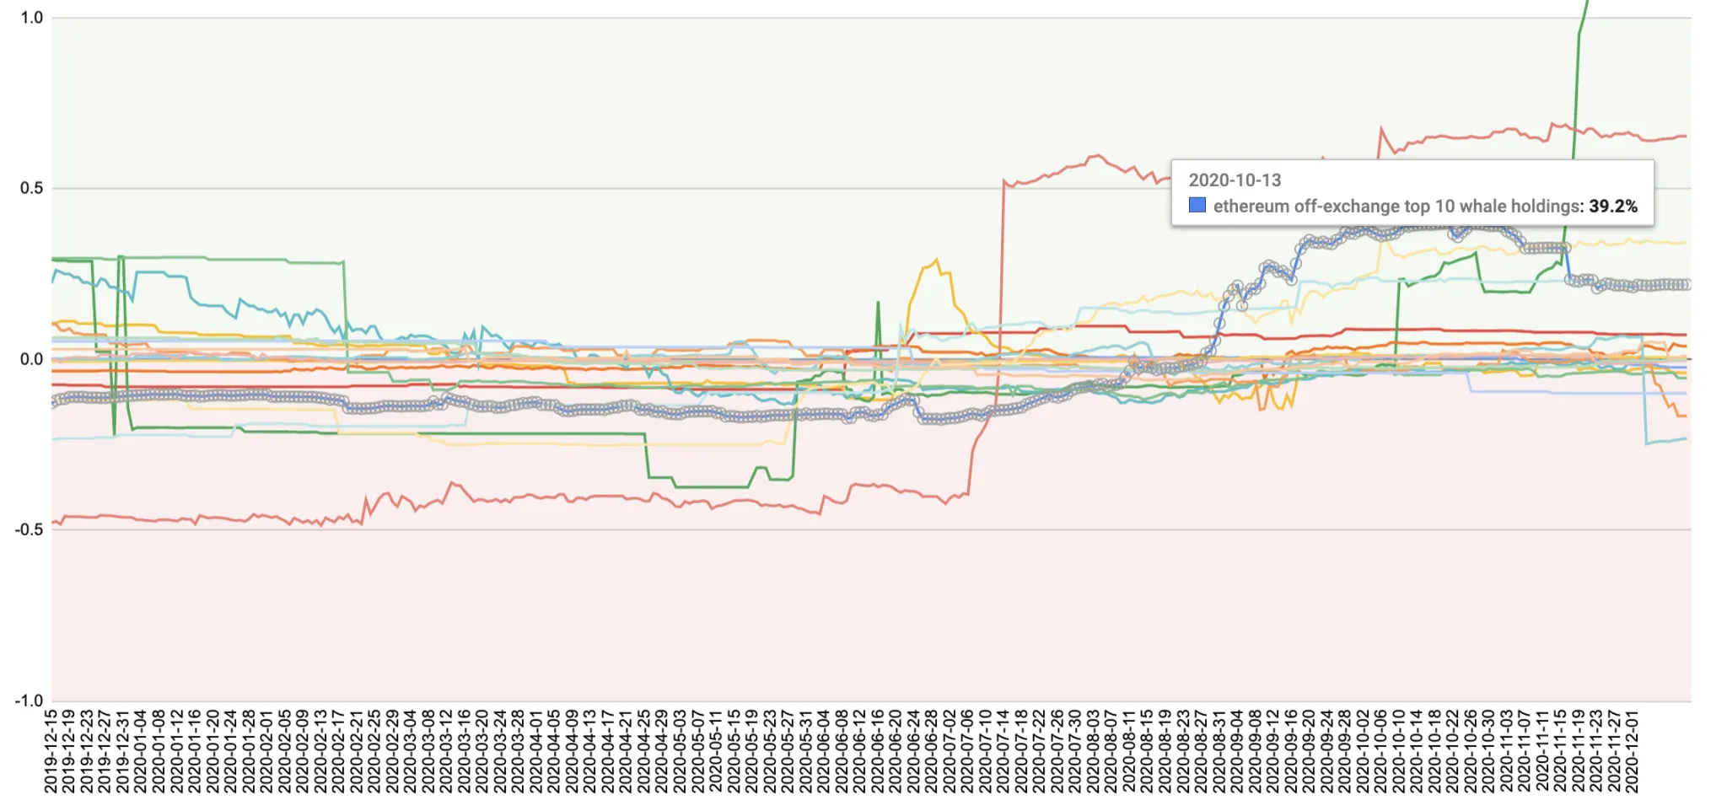Click the 2019-12-15 x-axis date label
The width and height of the screenshot is (1727, 811).
click(51, 750)
